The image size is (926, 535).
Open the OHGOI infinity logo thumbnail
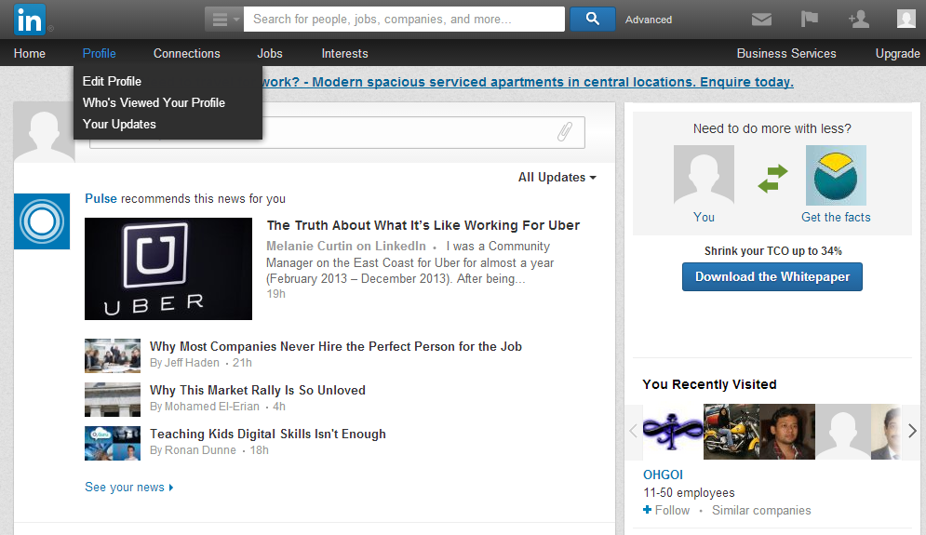[x=673, y=432]
